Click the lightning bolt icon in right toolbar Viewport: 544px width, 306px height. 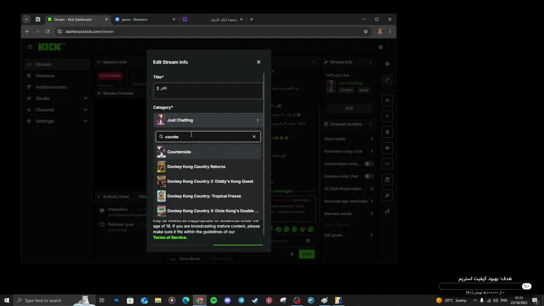point(387,116)
